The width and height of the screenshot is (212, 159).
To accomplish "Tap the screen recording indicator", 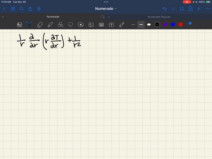I will coord(187,2).
